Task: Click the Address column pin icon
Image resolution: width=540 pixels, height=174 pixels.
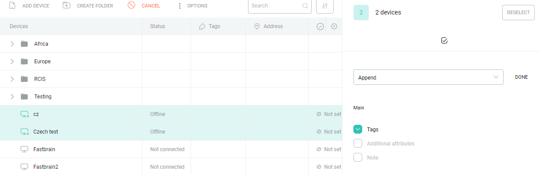Action: tap(257, 26)
